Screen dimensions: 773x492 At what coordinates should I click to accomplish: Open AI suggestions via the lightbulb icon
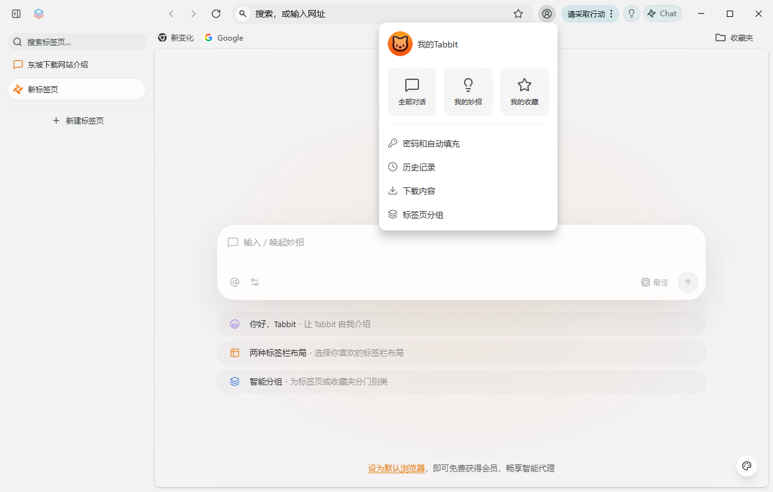pos(631,13)
